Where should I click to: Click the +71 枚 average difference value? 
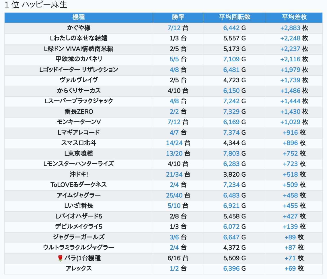pos(294,258)
